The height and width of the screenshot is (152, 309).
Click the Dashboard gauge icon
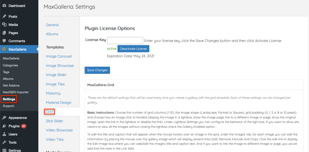[4, 6]
